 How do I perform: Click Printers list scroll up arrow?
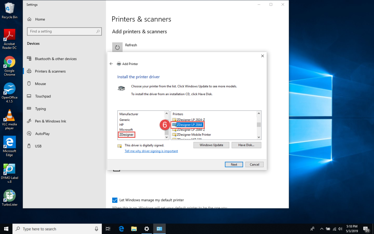[259, 113]
